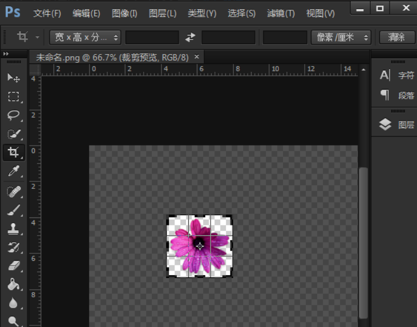Click the scroll up arrow
The width and height of the screenshot is (417, 327).
click(x=363, y=70)
